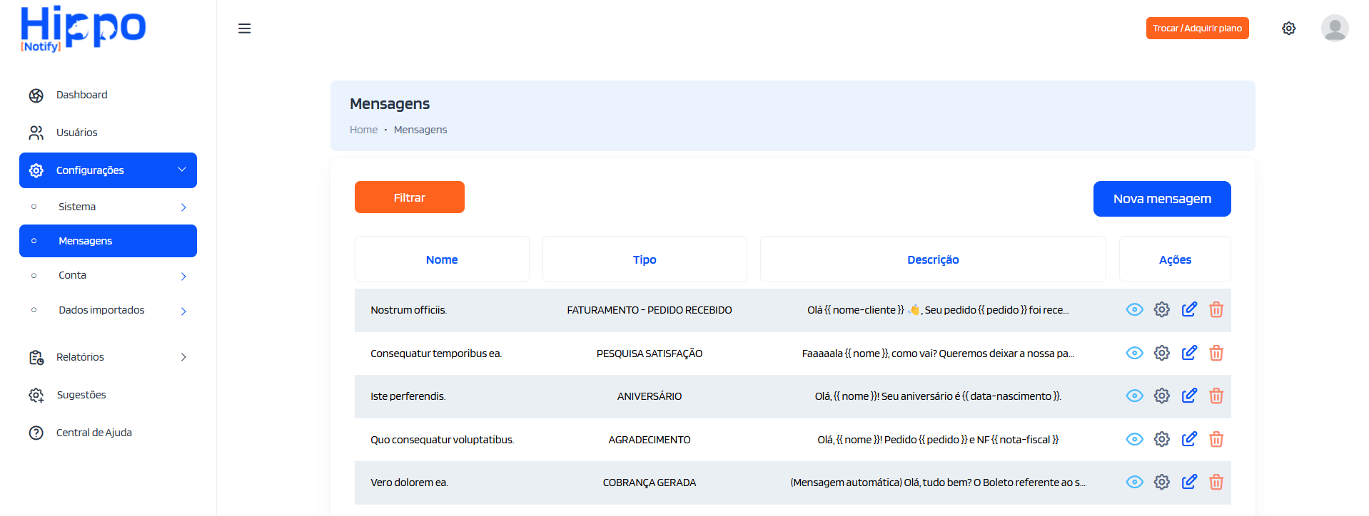1369x516 pixels.
Task: Preview the Iste perferendis message with eye
Action: [1134, 396]
